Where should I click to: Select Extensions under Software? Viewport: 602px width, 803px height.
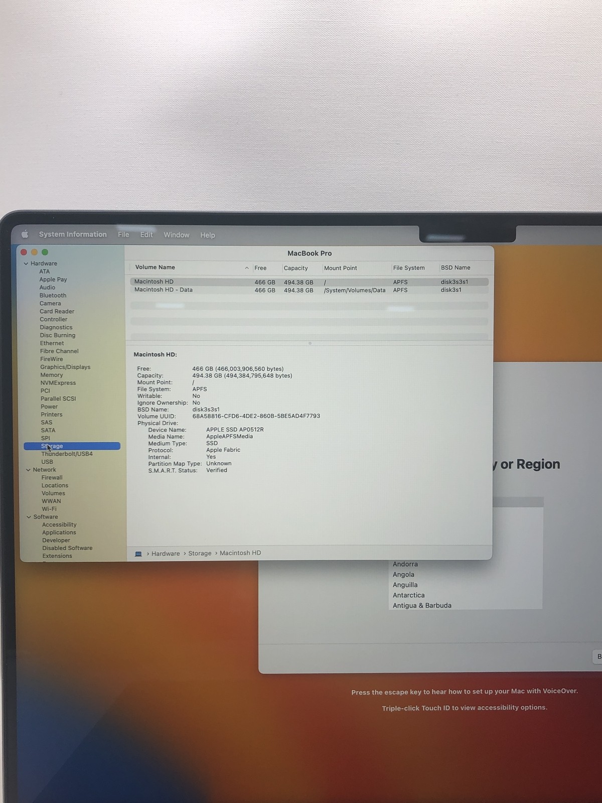coord(57,556)
